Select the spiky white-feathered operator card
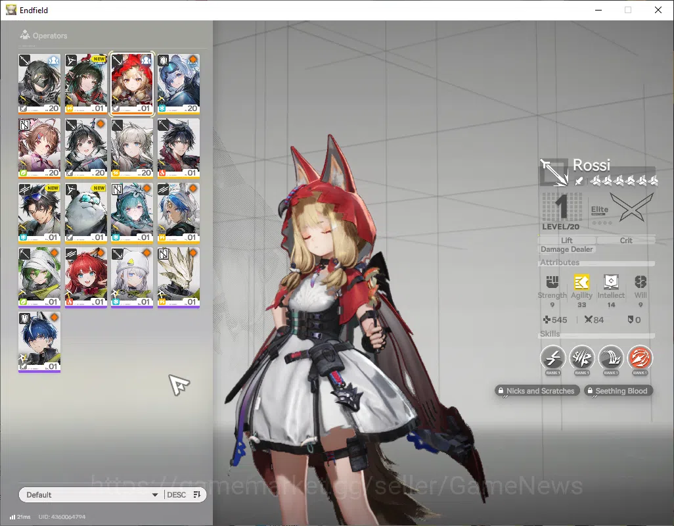 pos(179,277)
